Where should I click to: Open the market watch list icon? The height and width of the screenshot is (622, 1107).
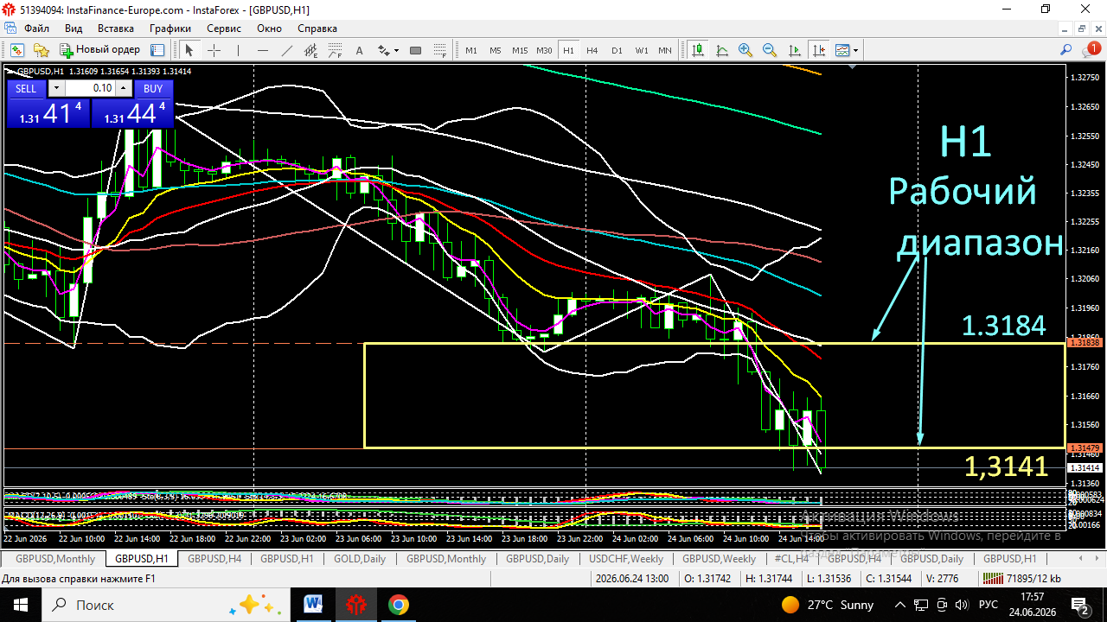coord(158,50)
